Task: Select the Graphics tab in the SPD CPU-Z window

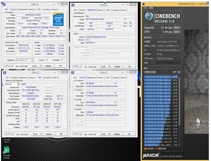Action: [x=47, y=77]
